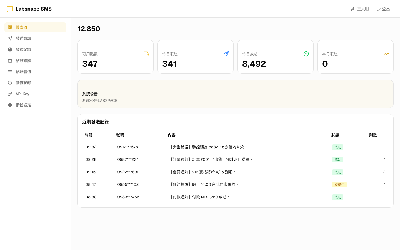This screenshot has width=400, height=250.
Task: Click the paper plane icon on 今日發送 card
Action: point(226,54)
